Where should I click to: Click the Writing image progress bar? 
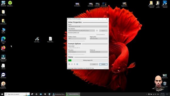(88, 61)
